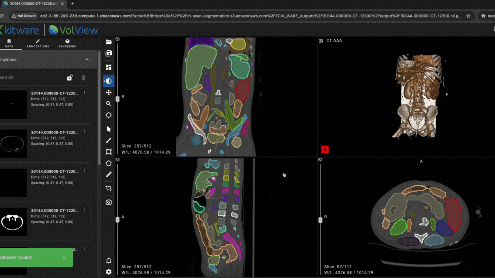Select the zoom magnifier tool
This screenshot has height=278, width=495.
tap(109, 104)
